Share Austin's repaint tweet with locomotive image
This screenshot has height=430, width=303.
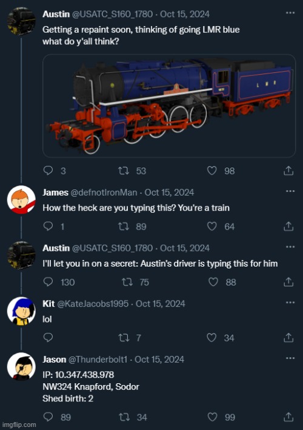(x=288, y=171)
